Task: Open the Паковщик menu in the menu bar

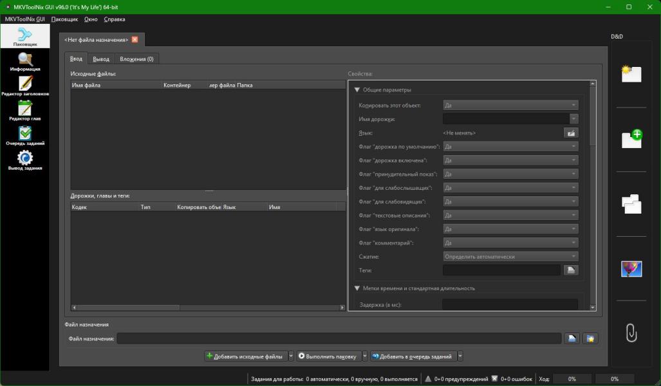Action: tap(64, 19)
